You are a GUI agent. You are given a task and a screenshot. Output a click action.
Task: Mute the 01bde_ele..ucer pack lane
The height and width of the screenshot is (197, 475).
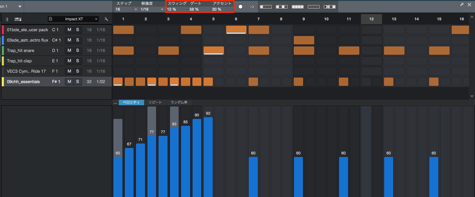click(69, 30)
